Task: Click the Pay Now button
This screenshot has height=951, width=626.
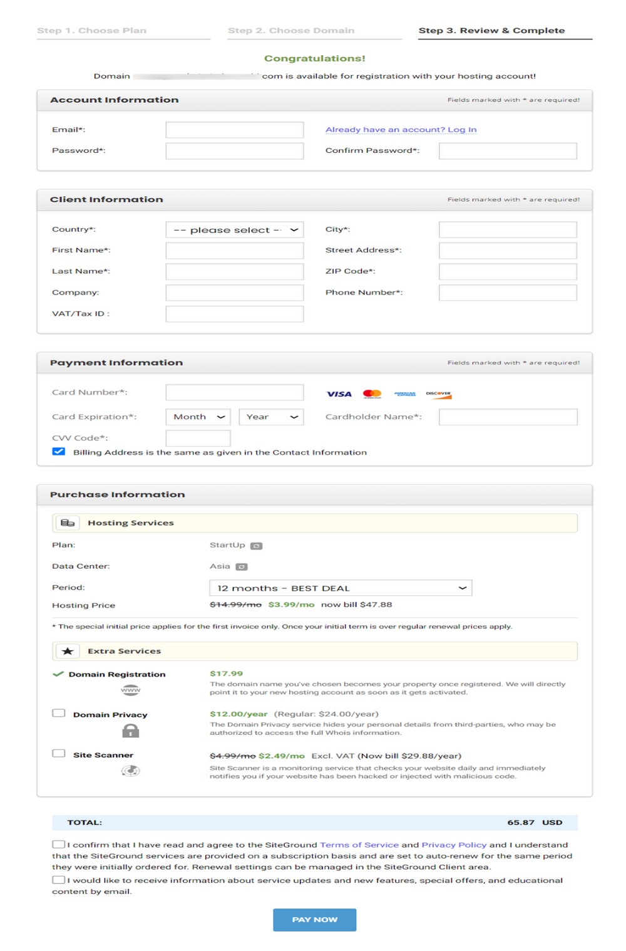Action: click(x=315, y=920)
